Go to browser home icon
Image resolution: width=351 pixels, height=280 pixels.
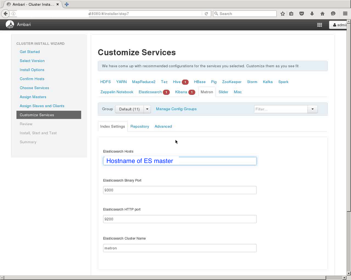click(323, 14)
